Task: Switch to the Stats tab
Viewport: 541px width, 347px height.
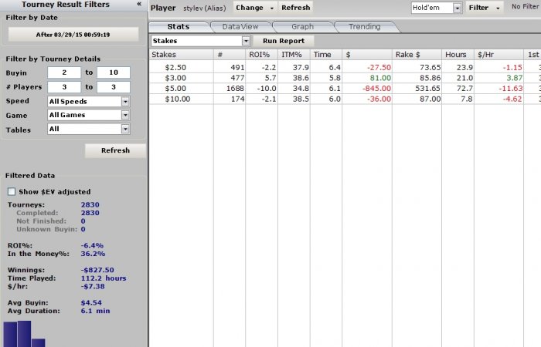Action: coord(179,26)
